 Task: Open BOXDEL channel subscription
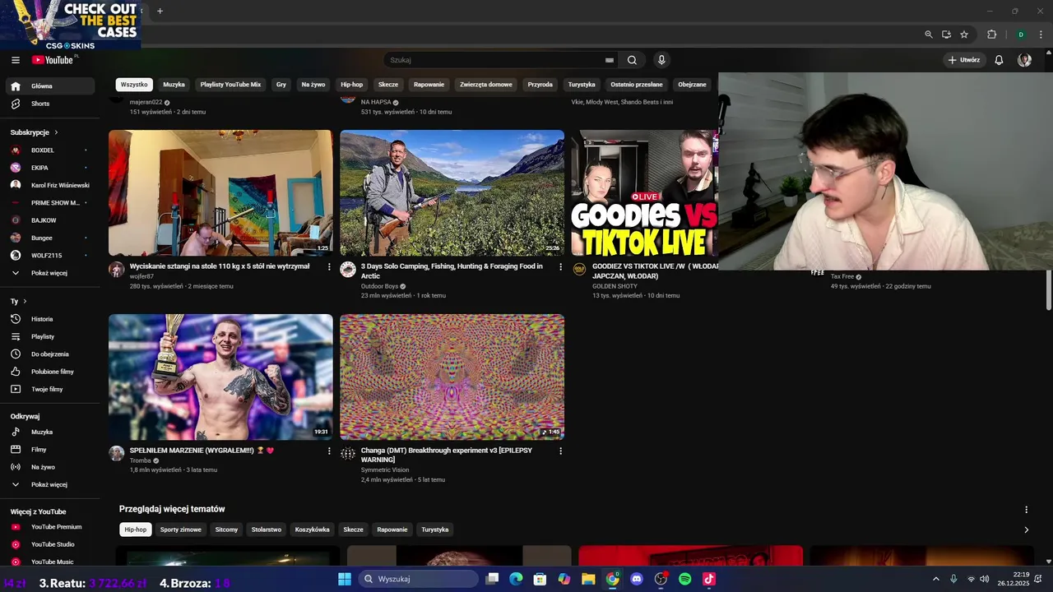[50, 150]
